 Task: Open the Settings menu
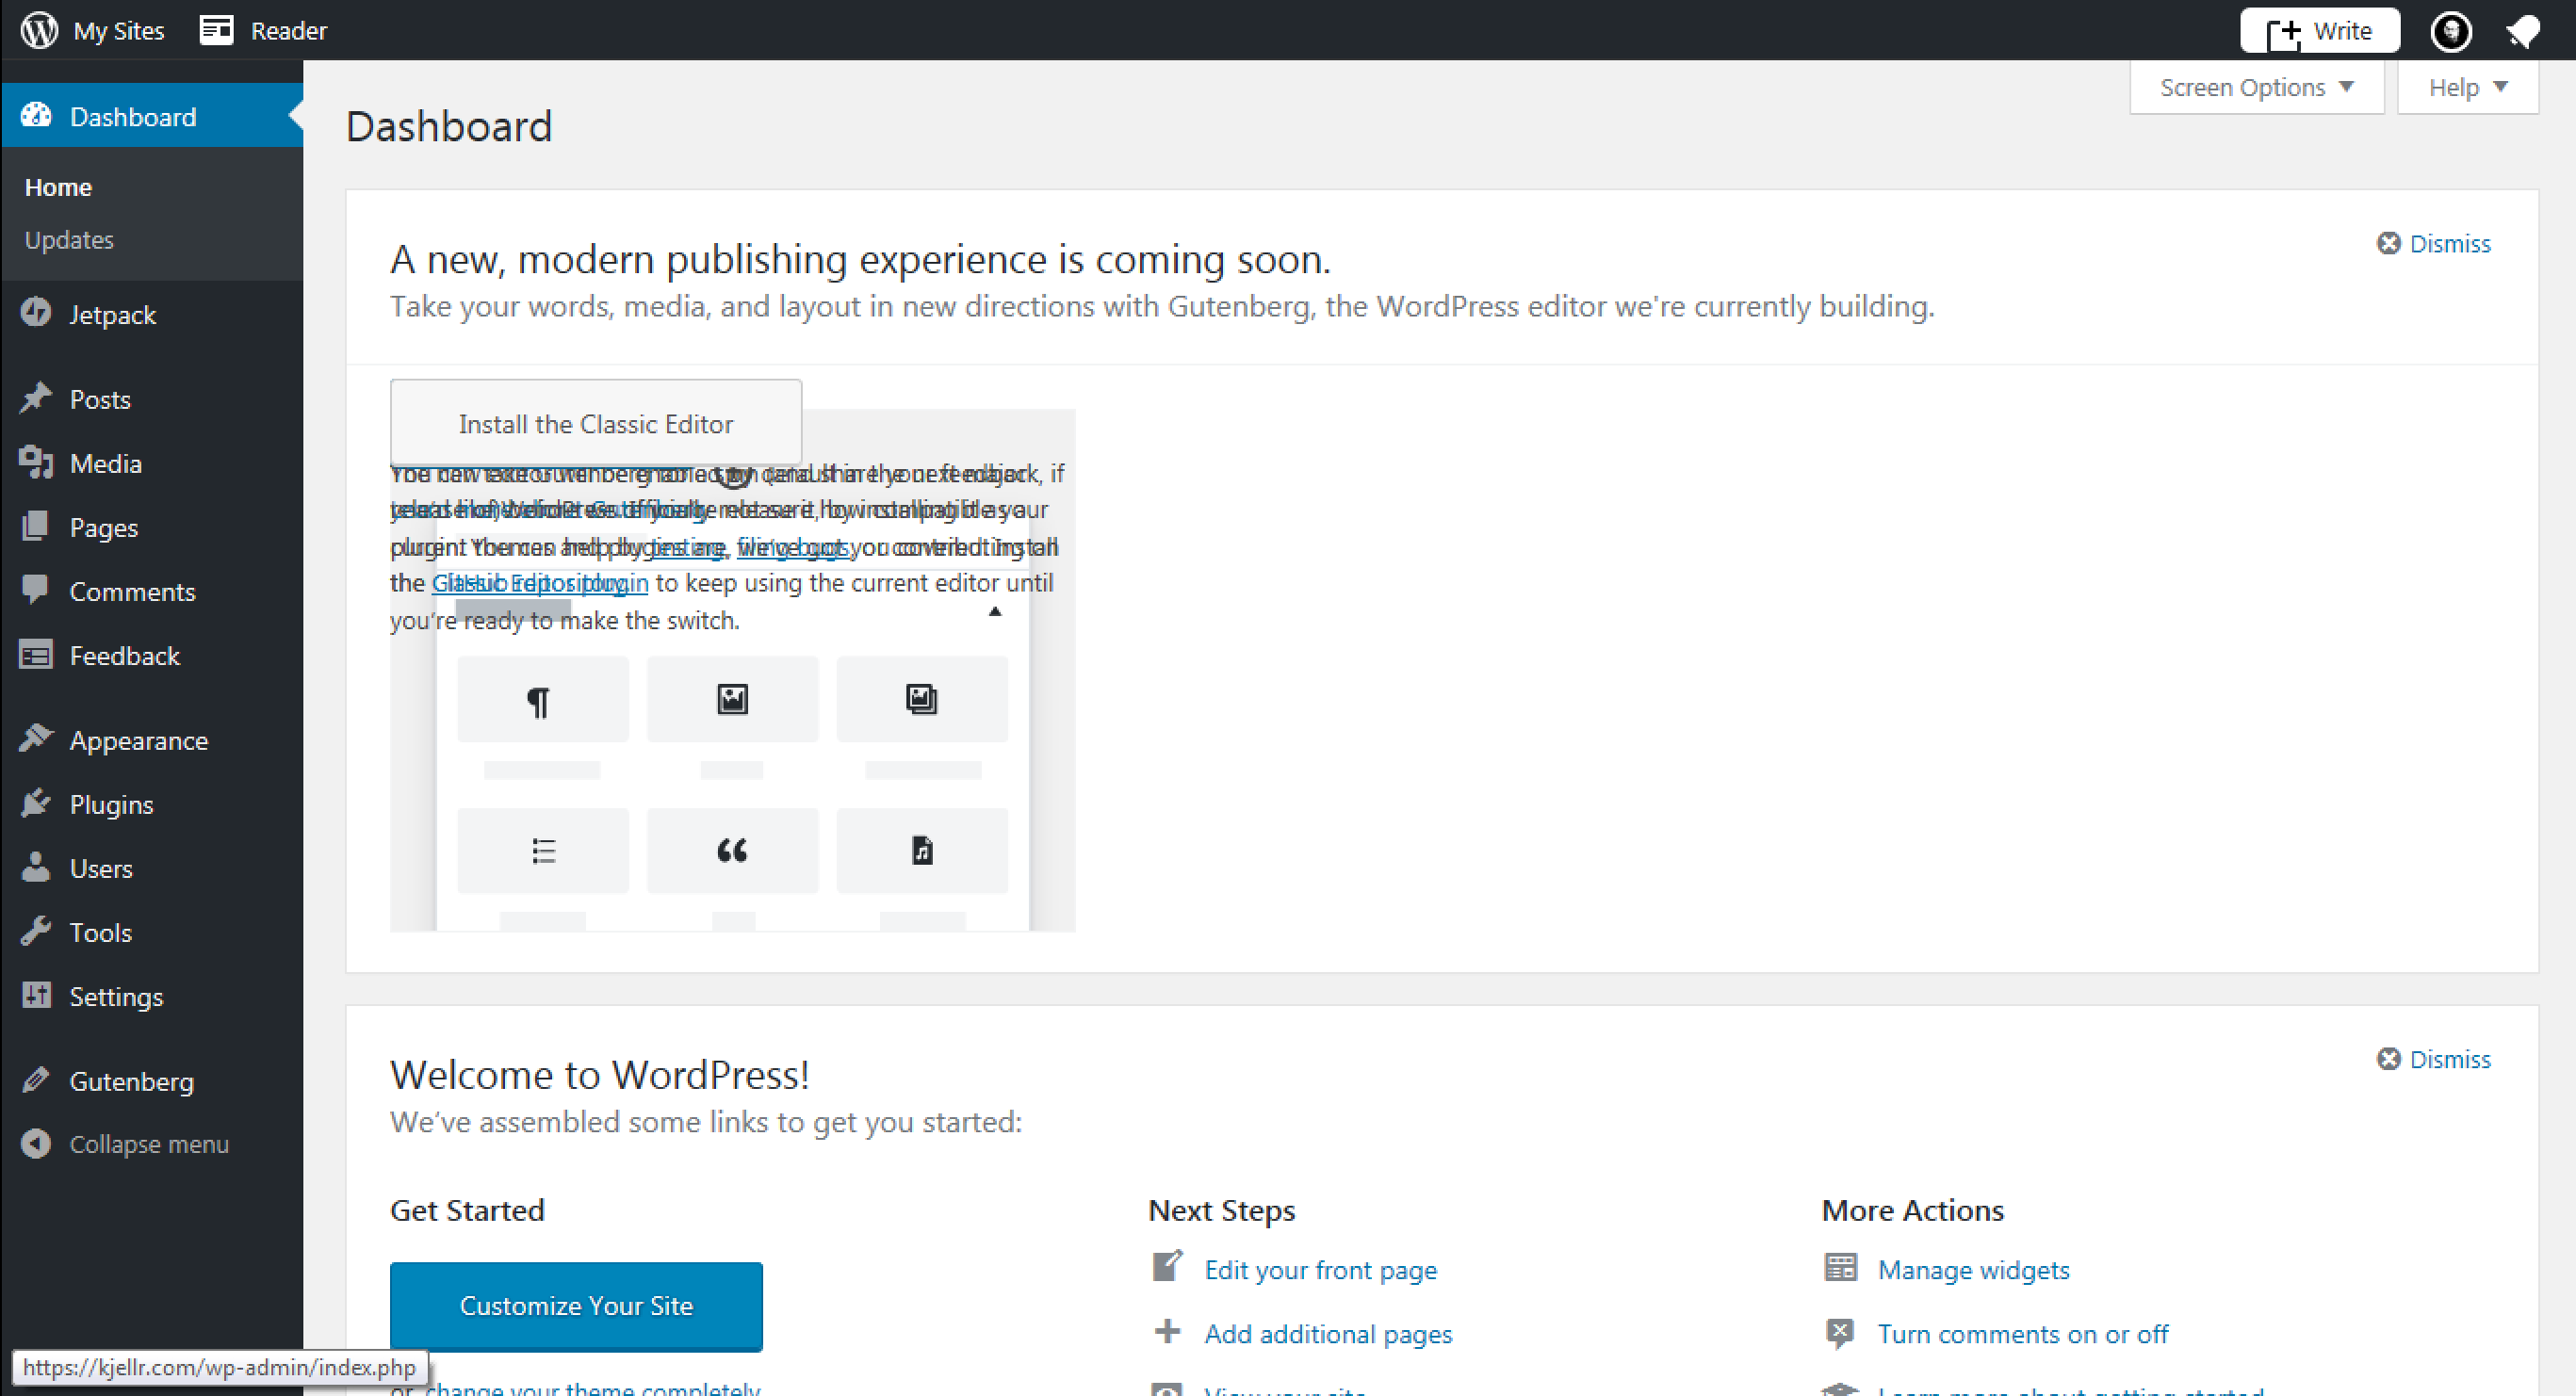[116, 996]
